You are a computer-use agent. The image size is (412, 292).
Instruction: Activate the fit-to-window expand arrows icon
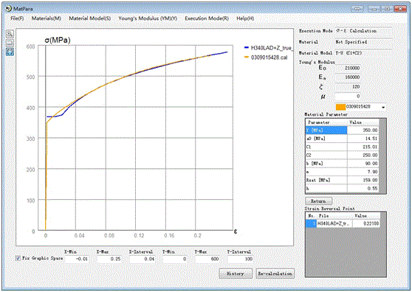point(10,52)
